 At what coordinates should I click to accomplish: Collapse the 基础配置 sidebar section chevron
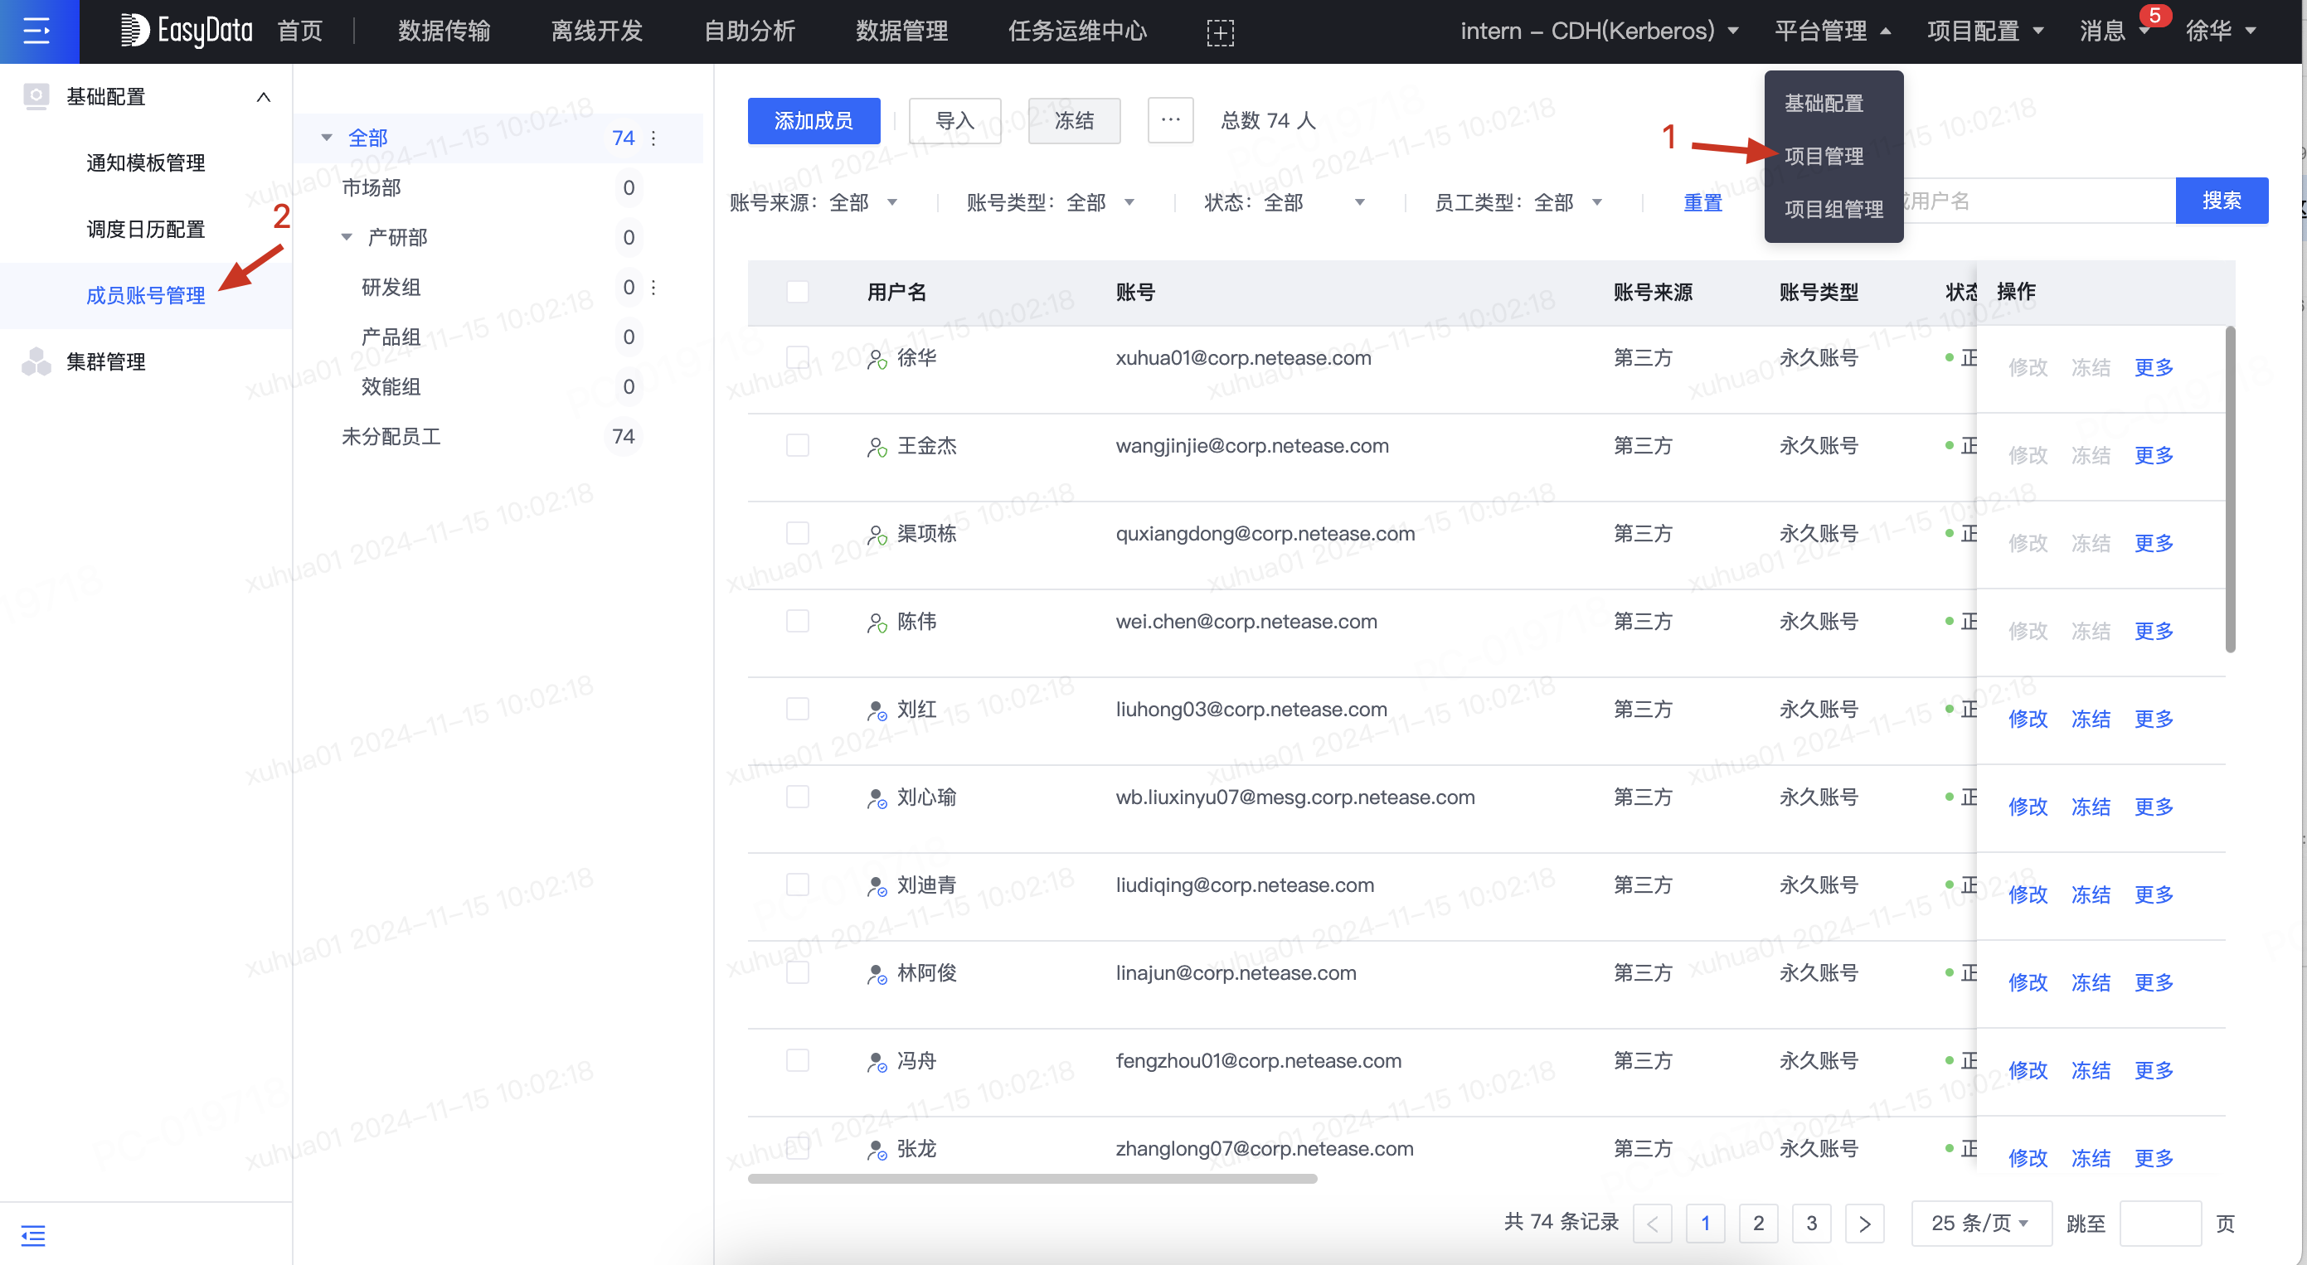[264, 97]
